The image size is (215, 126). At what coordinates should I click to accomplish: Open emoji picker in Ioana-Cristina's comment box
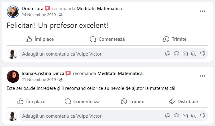[x=176, y=116]
